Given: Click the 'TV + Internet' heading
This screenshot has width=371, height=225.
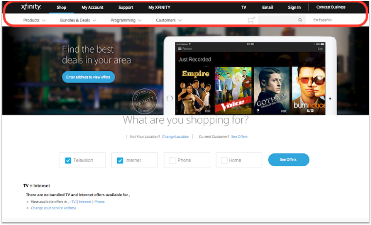Looking at the screenshot, I should tap(37, 185).
